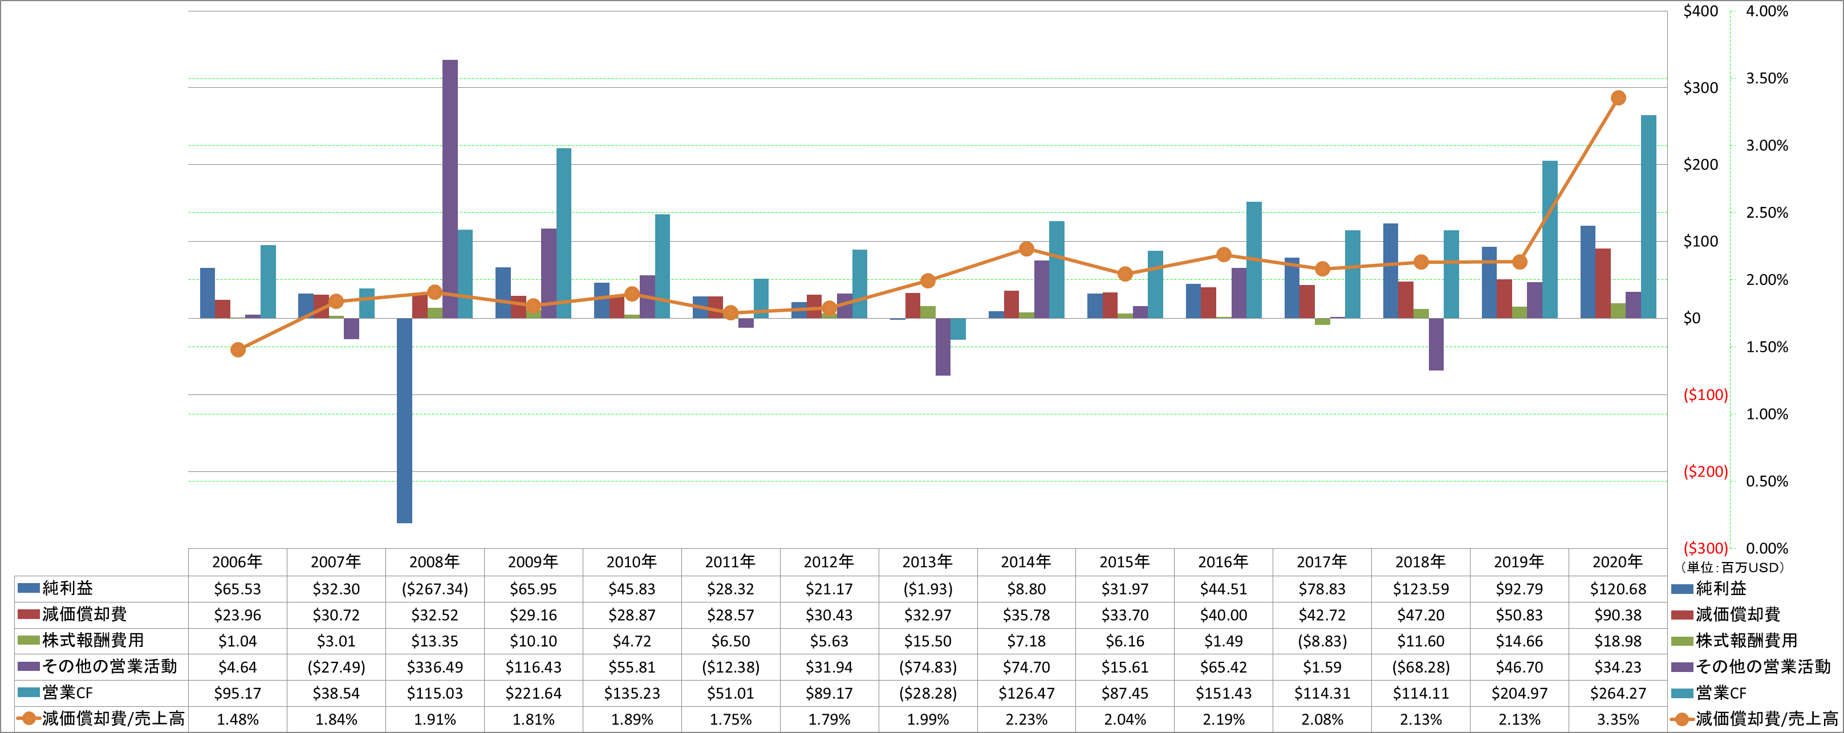
Task: Click the right-side 純利益 legend entry
Action: coord(1709,588)
